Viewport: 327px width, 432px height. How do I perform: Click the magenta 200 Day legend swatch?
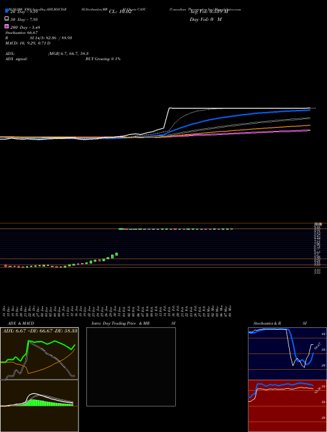point(7,27)
